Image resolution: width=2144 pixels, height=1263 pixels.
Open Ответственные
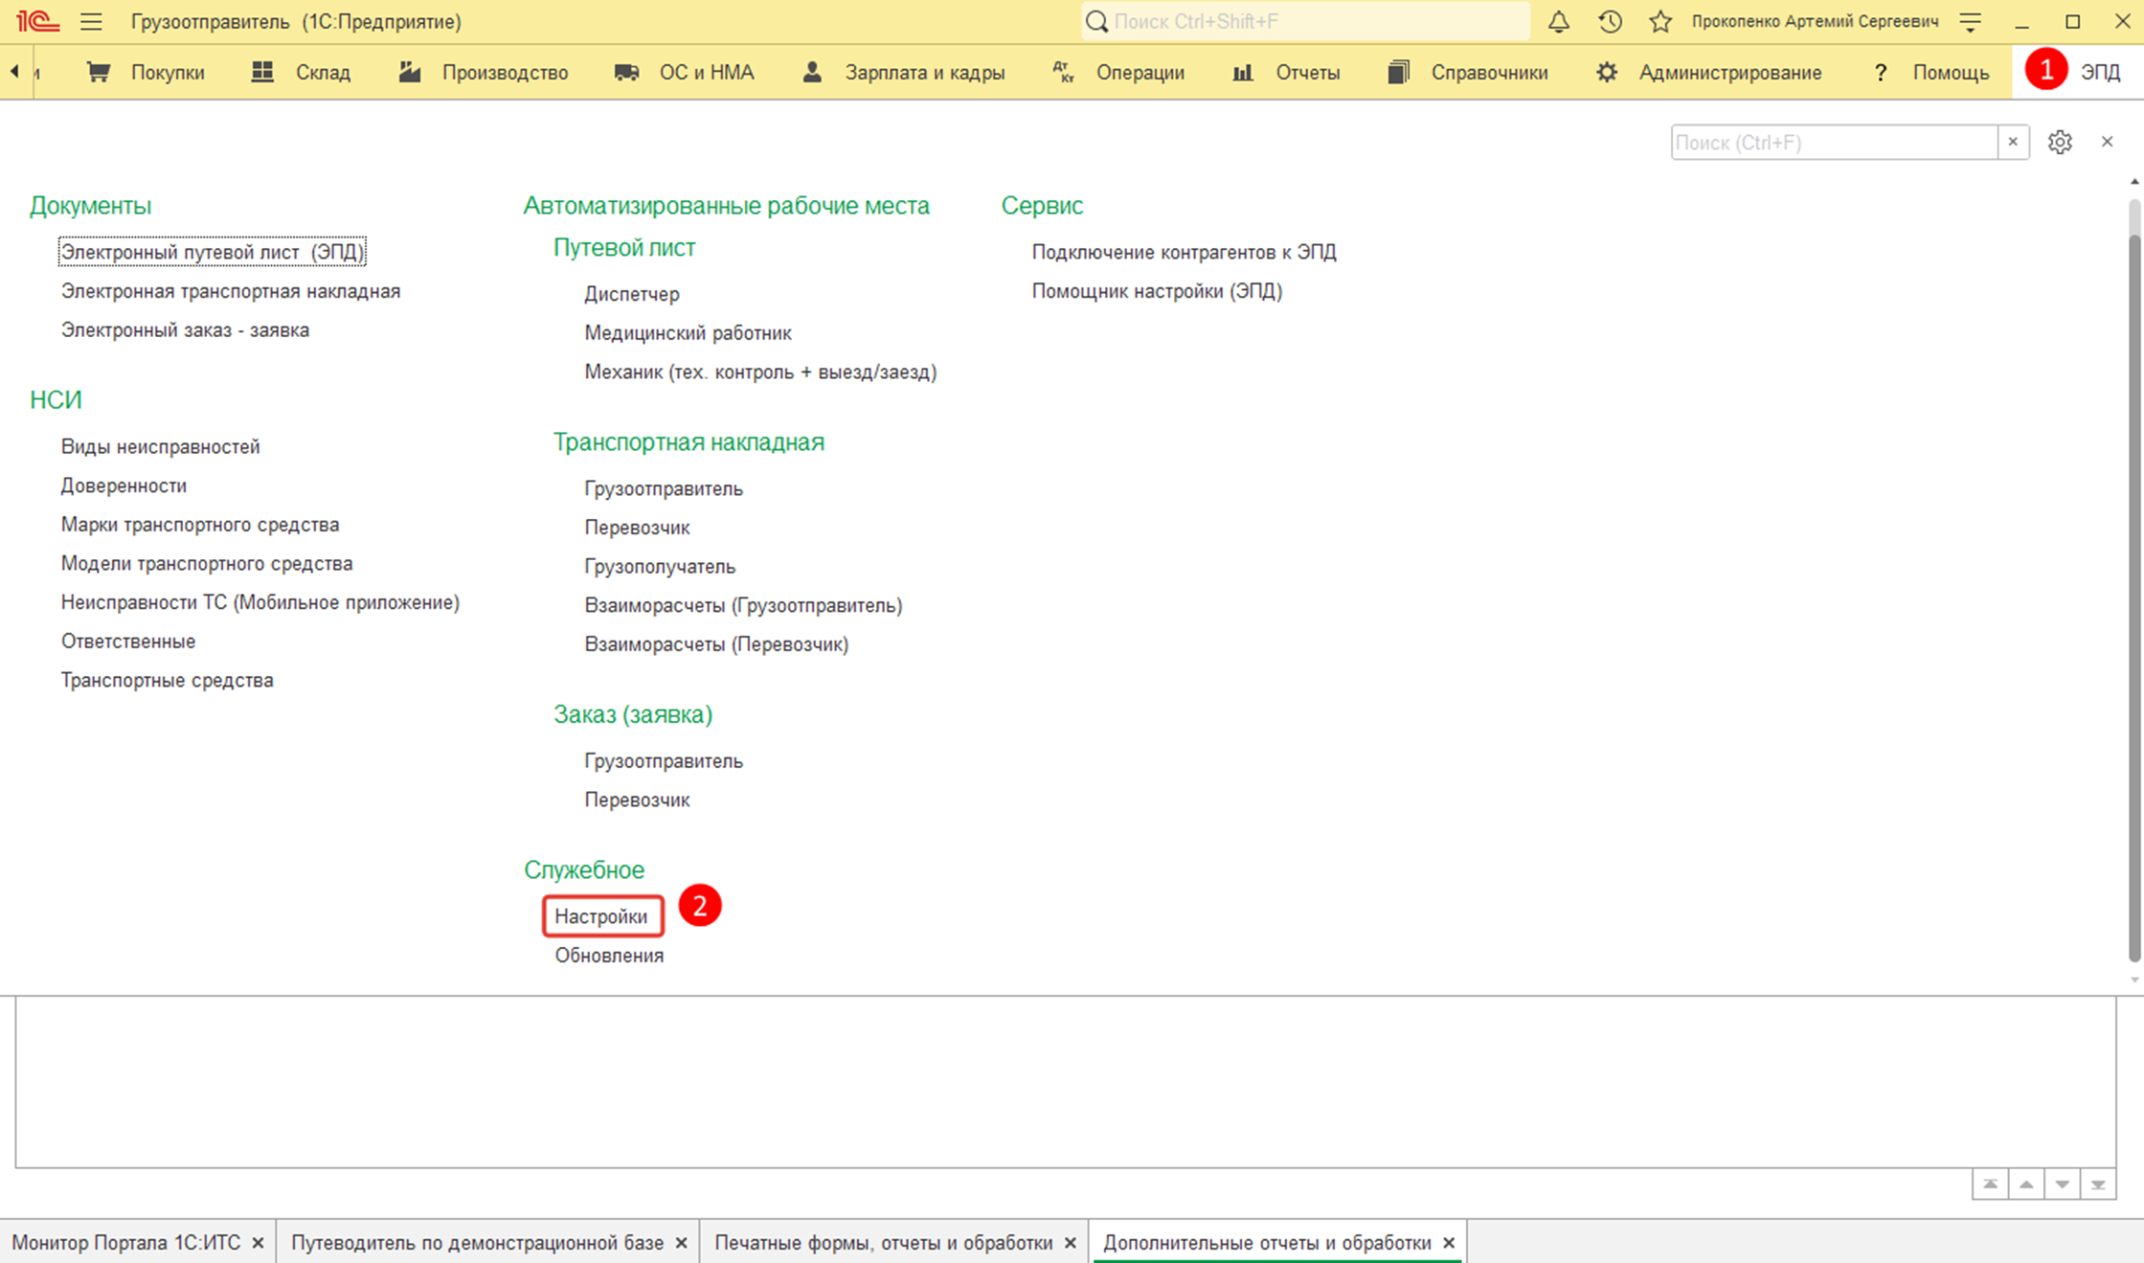pos(128,642)
